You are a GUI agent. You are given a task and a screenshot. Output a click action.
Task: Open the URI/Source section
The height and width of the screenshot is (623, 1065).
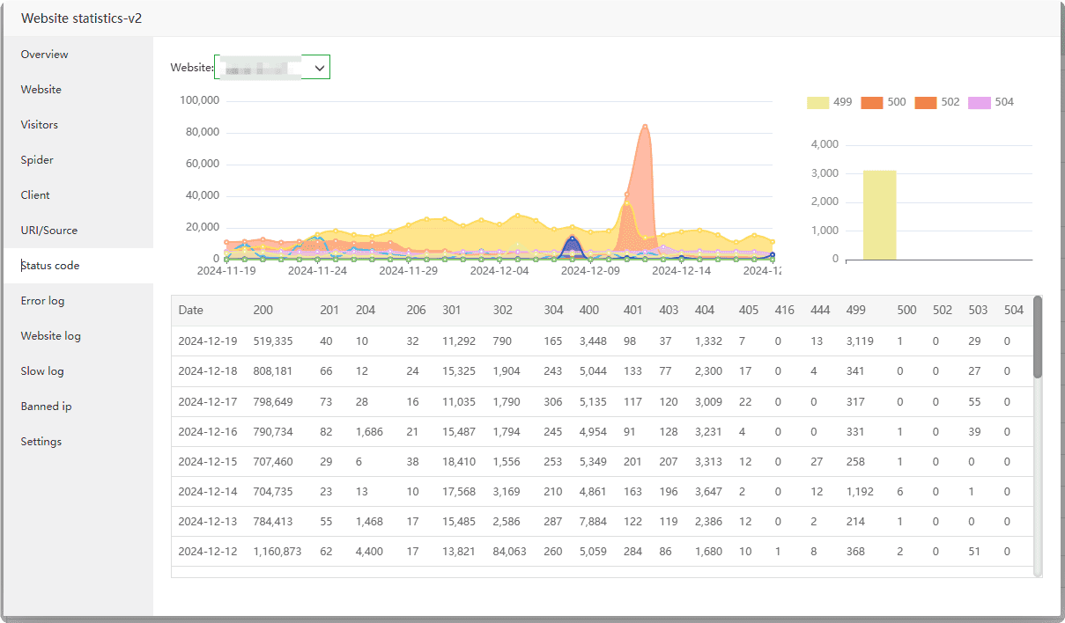coord(49,231)
